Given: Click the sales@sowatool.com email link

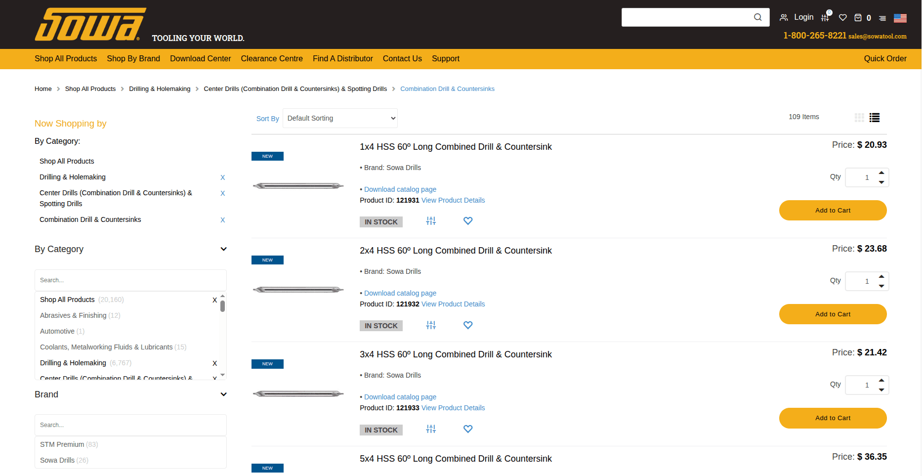Looking at the screenshot, I should pyautogui.click(x=878, y=36).
